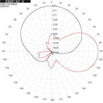103x103 pixels.
Task: Click the positive 20 degree angle label
Action: (x=69, y=5)
